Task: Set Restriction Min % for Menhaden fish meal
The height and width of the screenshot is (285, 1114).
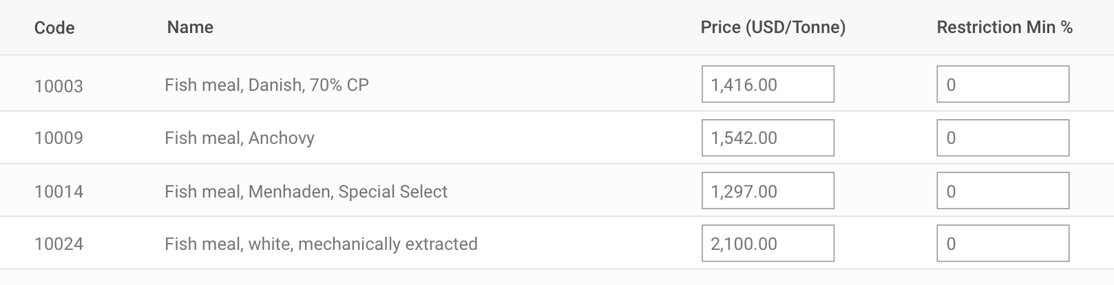Action: (x=1002, y=191)
